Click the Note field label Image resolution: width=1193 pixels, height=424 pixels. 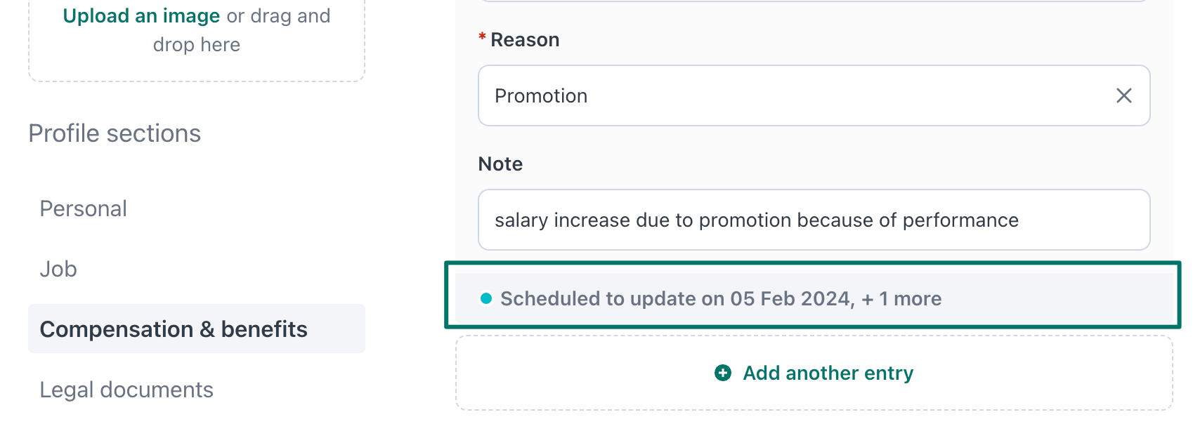pos(500,164)
